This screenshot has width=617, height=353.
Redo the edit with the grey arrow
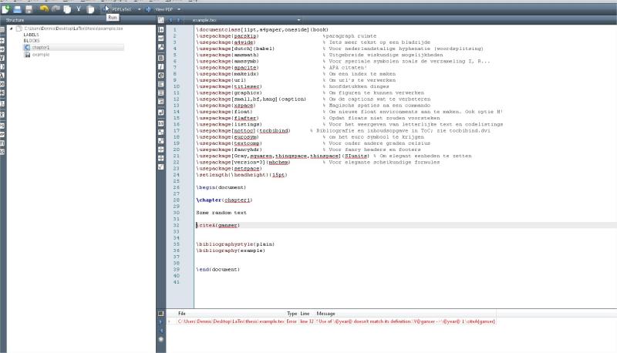point(56,8)
